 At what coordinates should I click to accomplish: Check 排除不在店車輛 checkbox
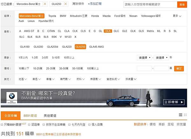[44, 124]
